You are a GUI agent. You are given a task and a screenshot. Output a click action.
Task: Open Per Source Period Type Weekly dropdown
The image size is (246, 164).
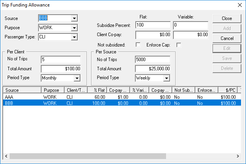click(166, 78)
